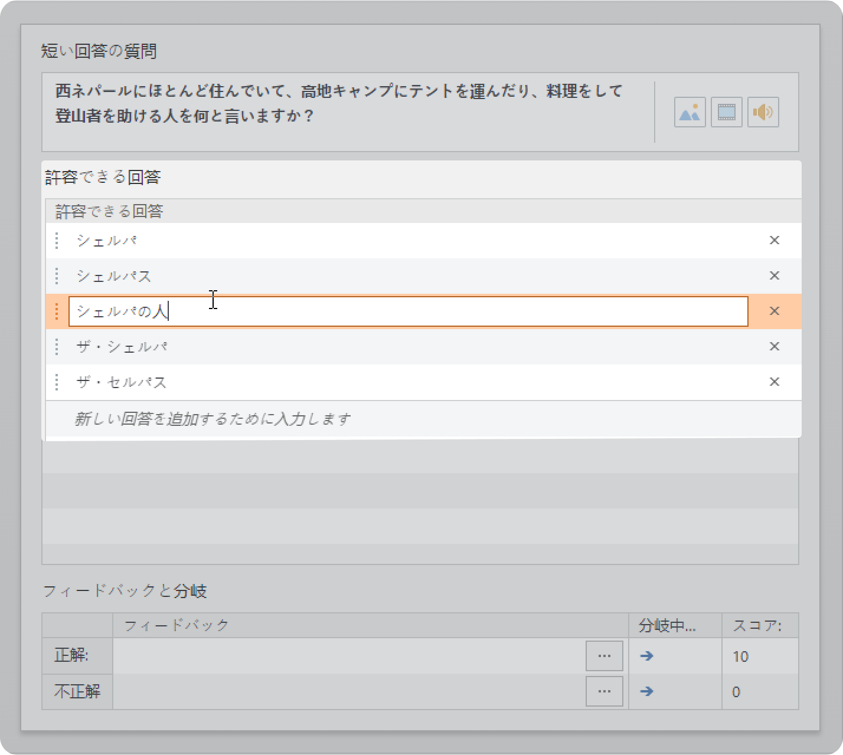The width and height of the screenshot is (843, 755).
Task: Click branching arrow for 不正解 row
Action: pyautogui.click(x=646, y=691)
